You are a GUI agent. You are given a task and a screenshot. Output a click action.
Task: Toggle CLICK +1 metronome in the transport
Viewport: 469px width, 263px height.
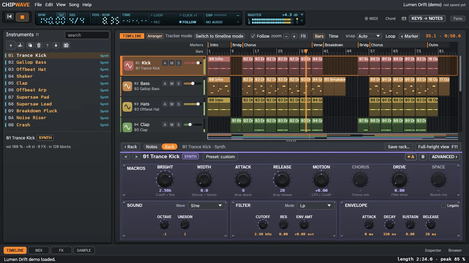tap(188, 15)
